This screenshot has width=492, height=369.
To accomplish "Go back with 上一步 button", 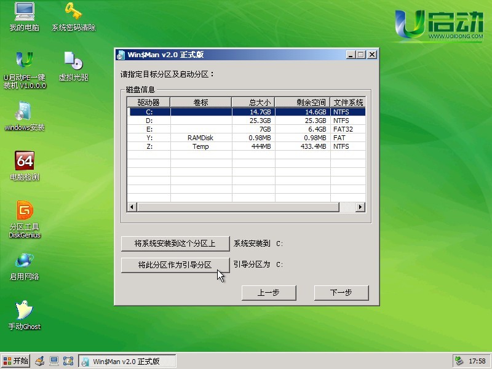I will click(269, 293).
